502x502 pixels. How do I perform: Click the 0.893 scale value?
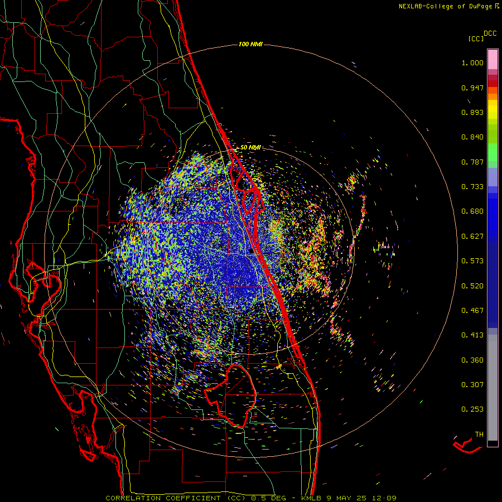tap(472, 112)
